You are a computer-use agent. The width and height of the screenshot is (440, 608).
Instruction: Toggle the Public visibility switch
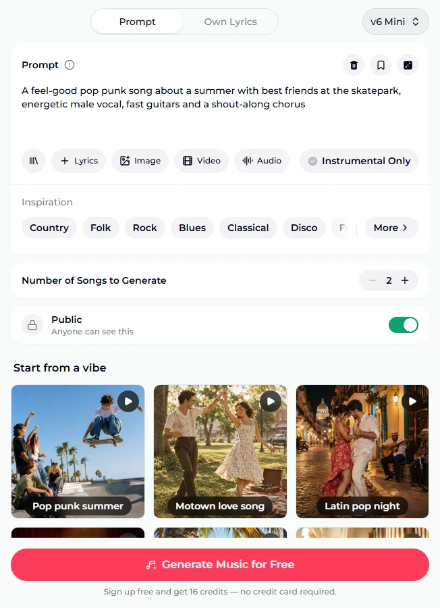point(404,325)
